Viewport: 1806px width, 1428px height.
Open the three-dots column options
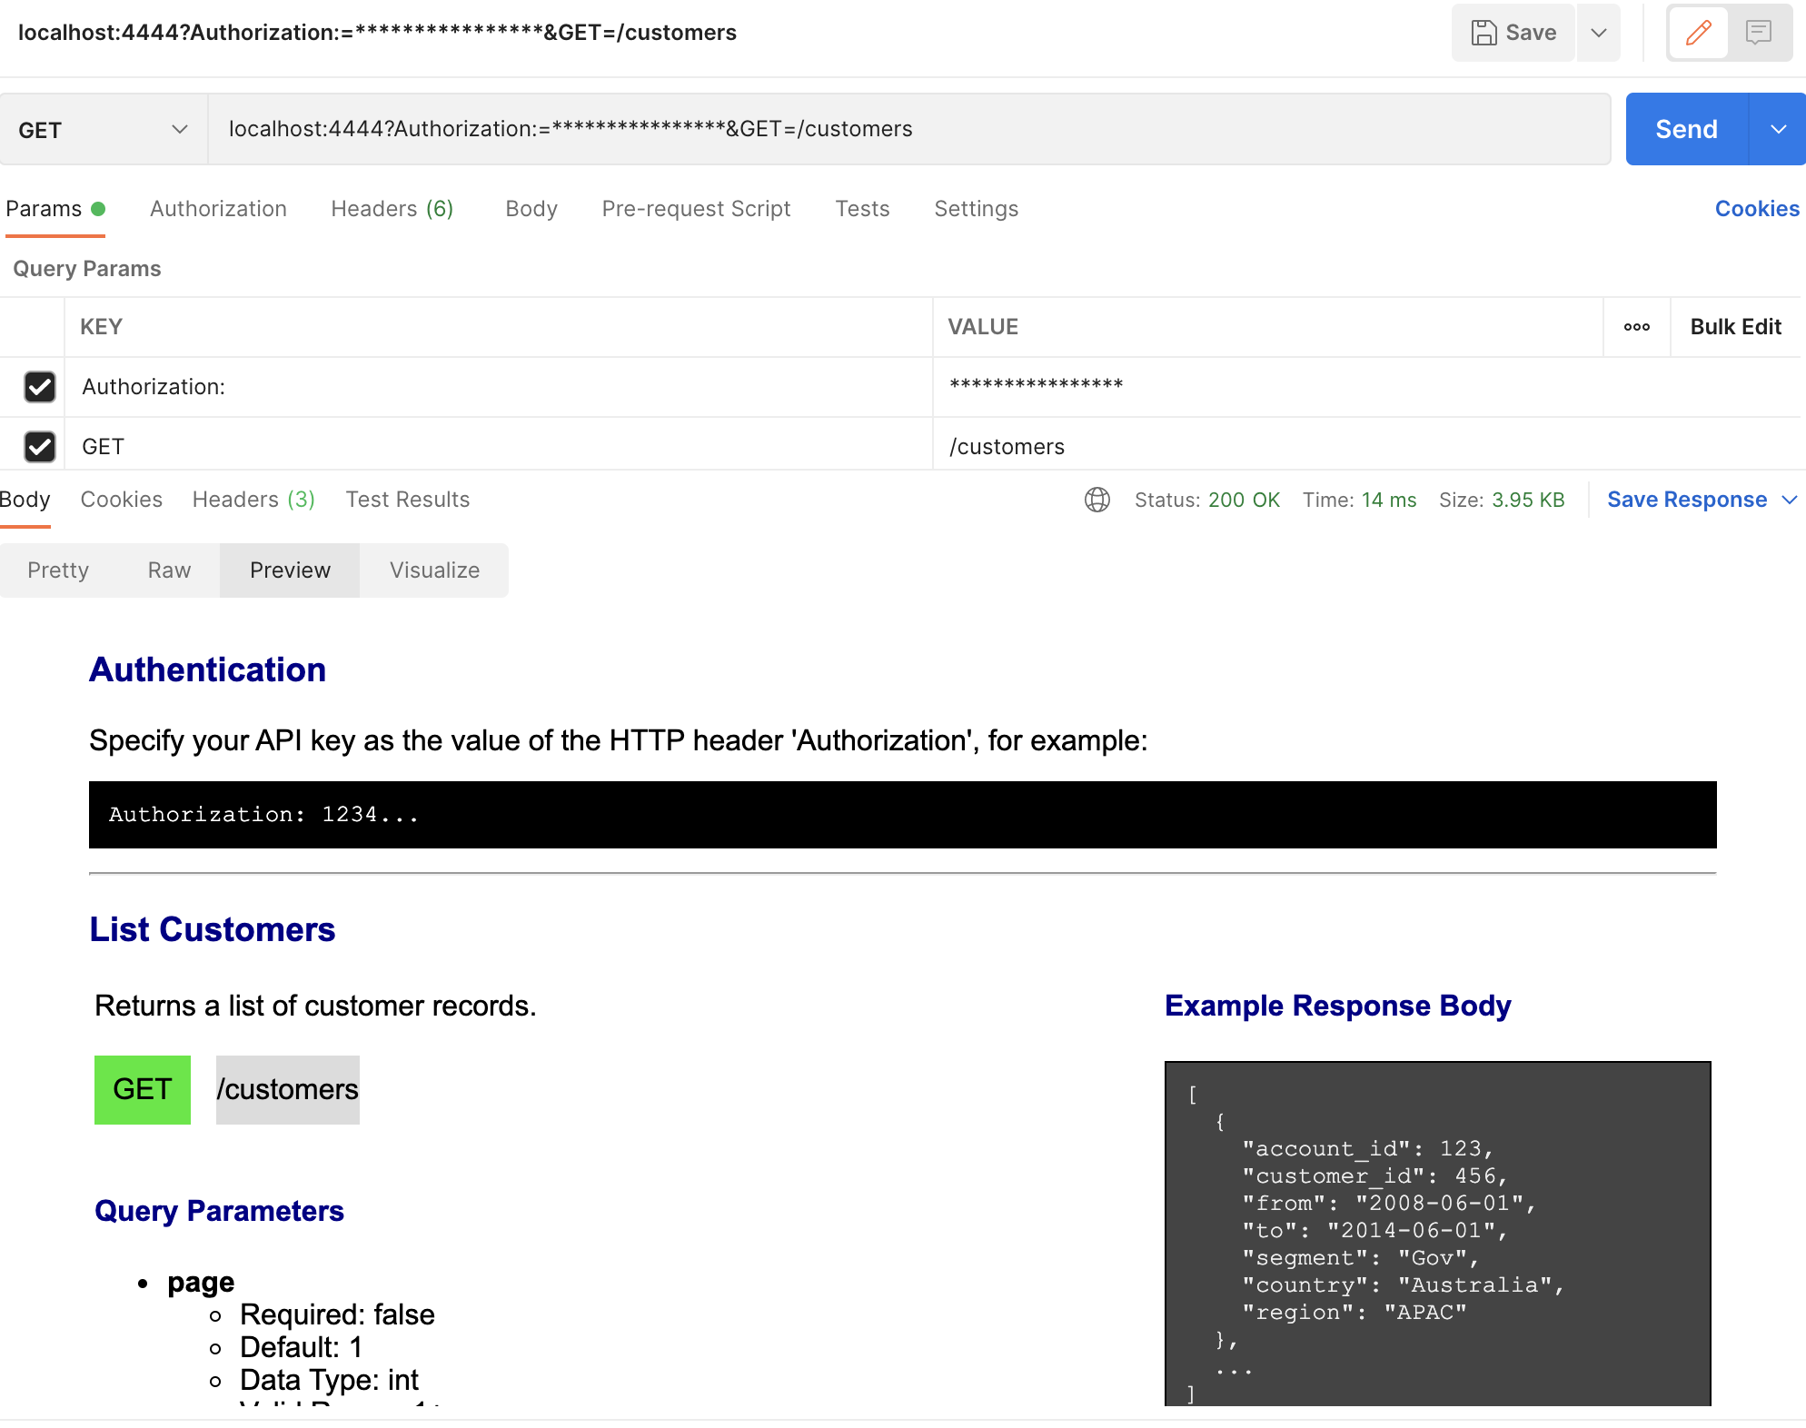click(1637, 327)
